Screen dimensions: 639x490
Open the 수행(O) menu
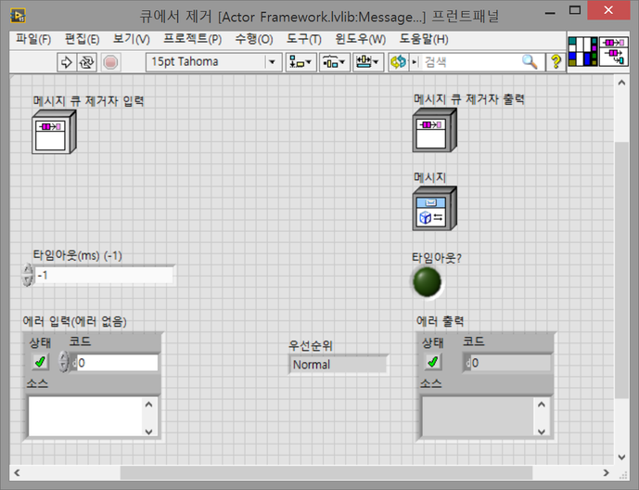254,40
